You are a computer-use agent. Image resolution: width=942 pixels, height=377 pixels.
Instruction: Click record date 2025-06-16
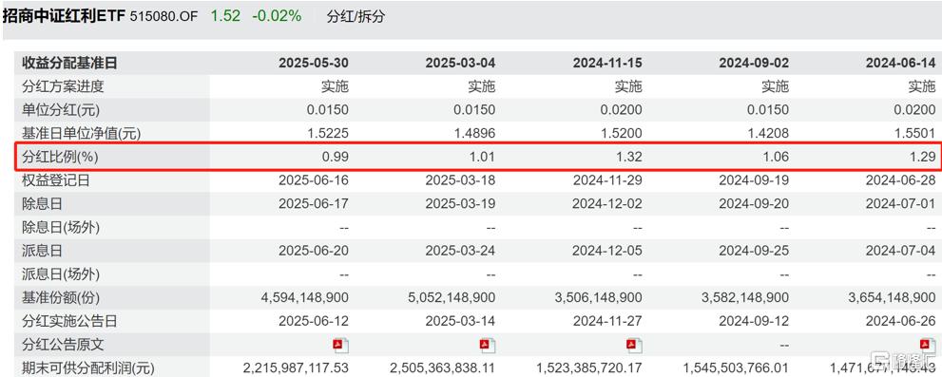(313, 180)
